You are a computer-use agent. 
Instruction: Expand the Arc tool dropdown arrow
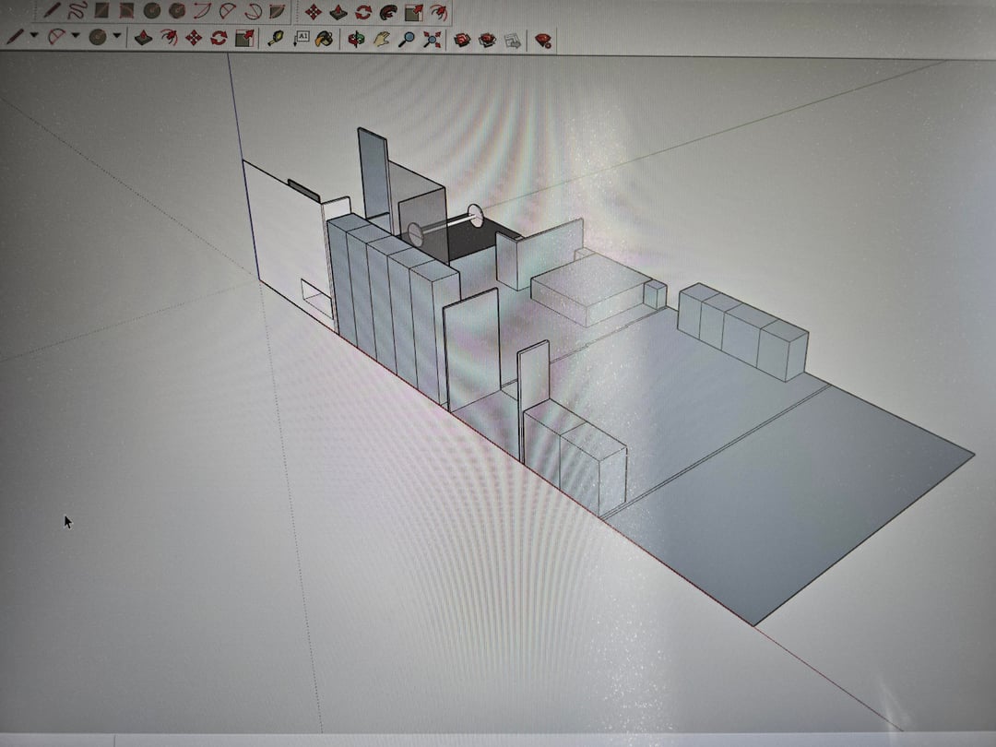tap(76, 37)
